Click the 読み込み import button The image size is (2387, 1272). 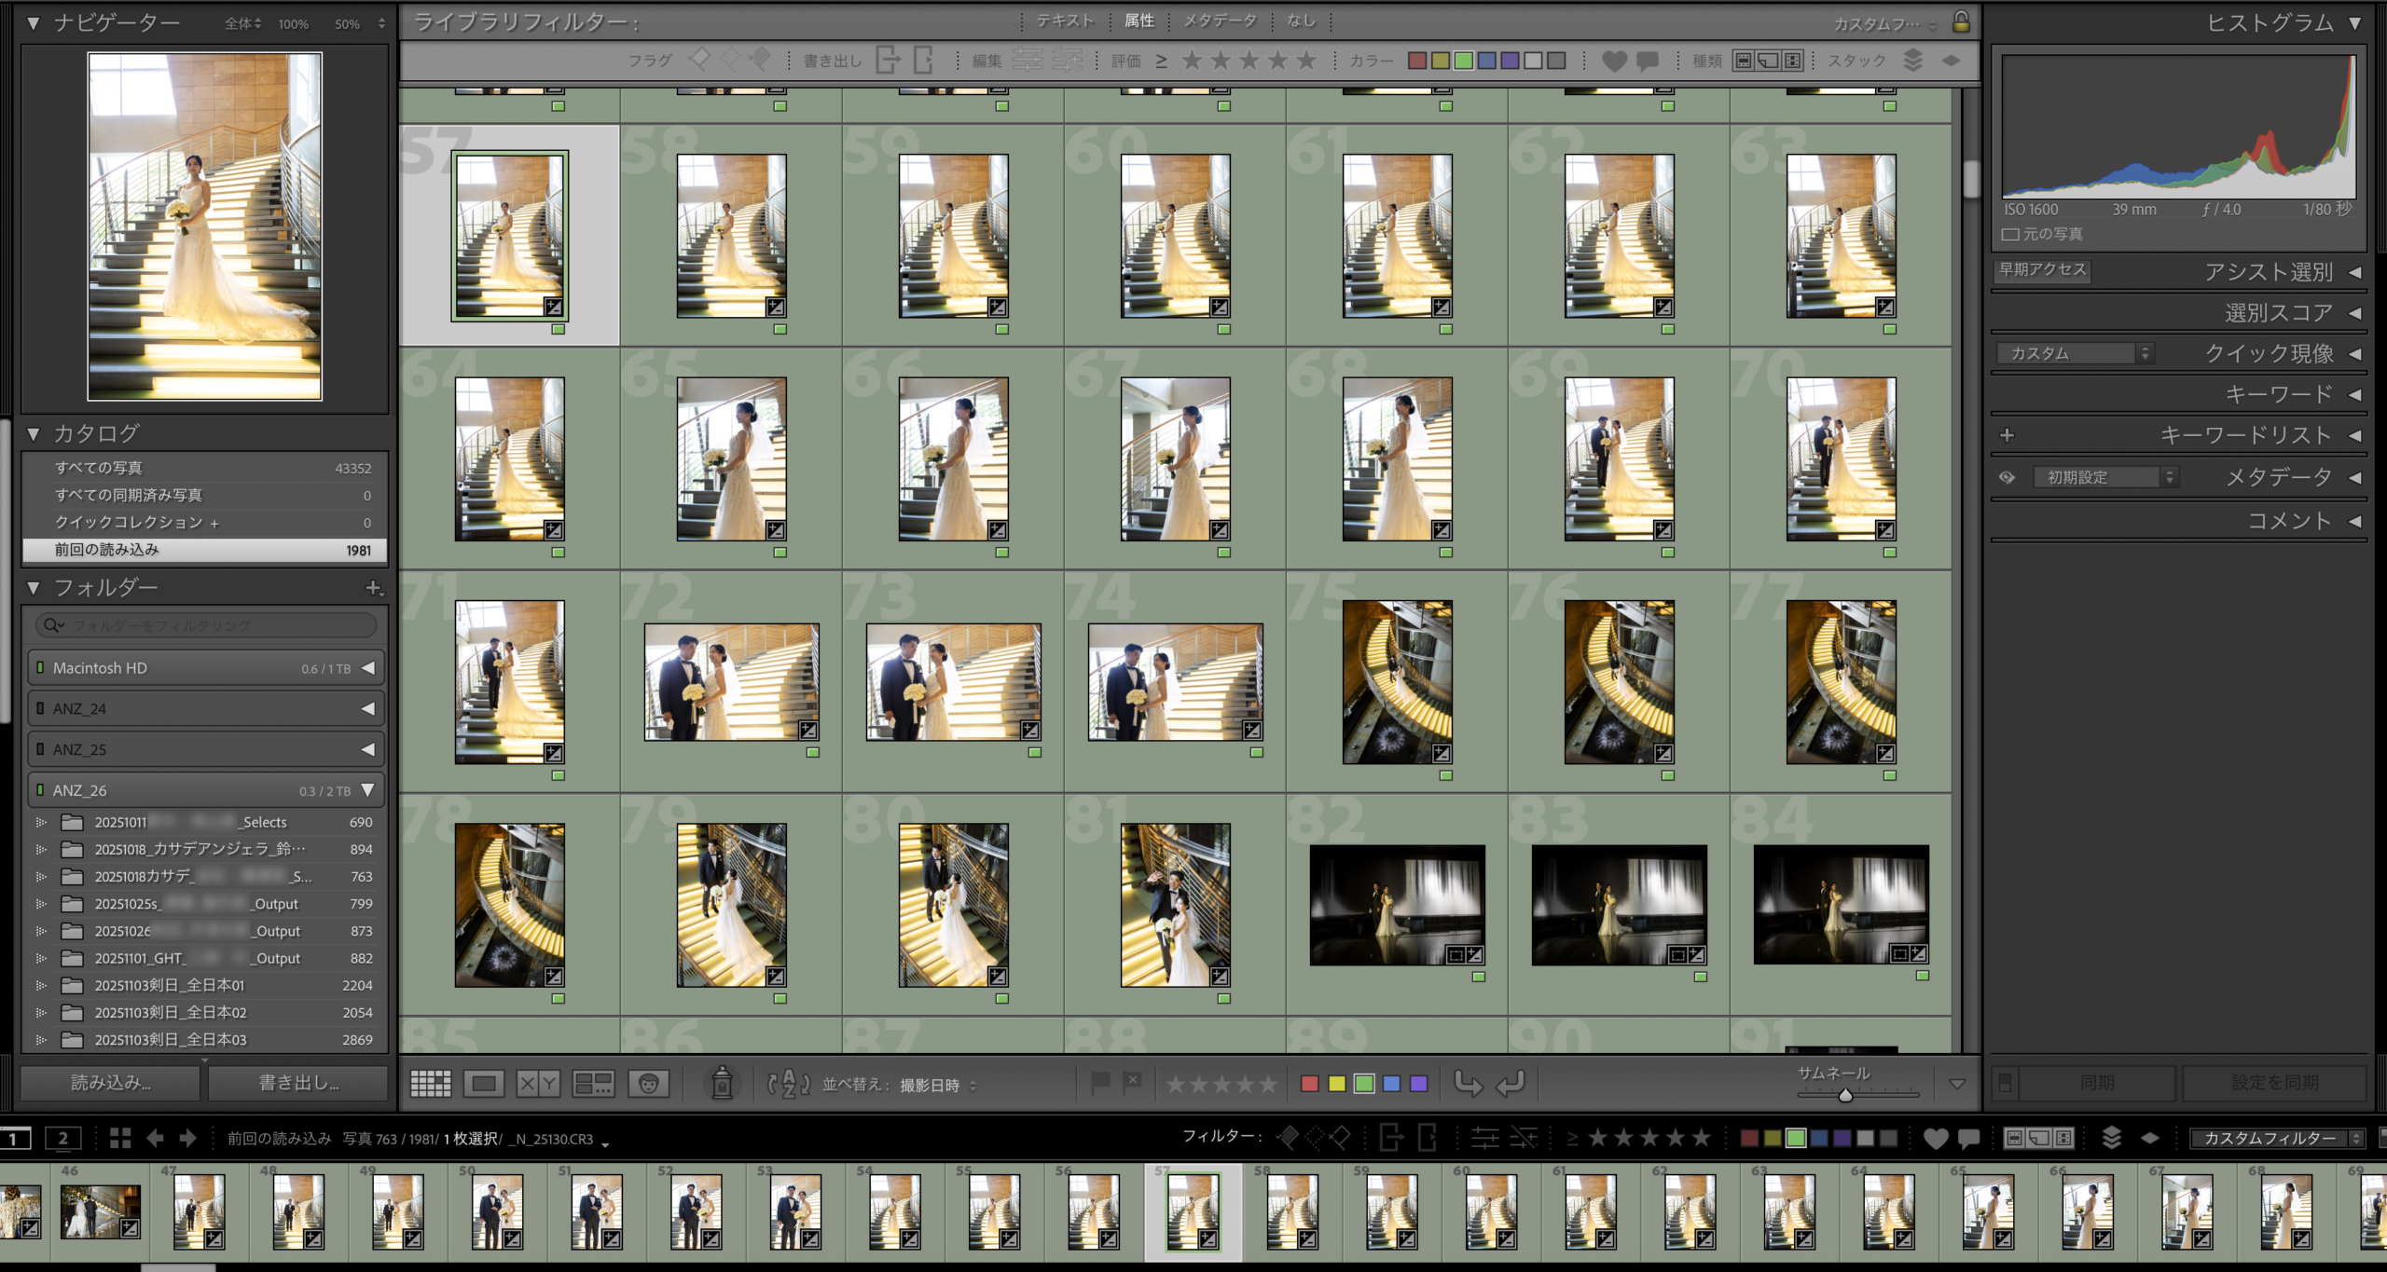tap(110, 1083)
